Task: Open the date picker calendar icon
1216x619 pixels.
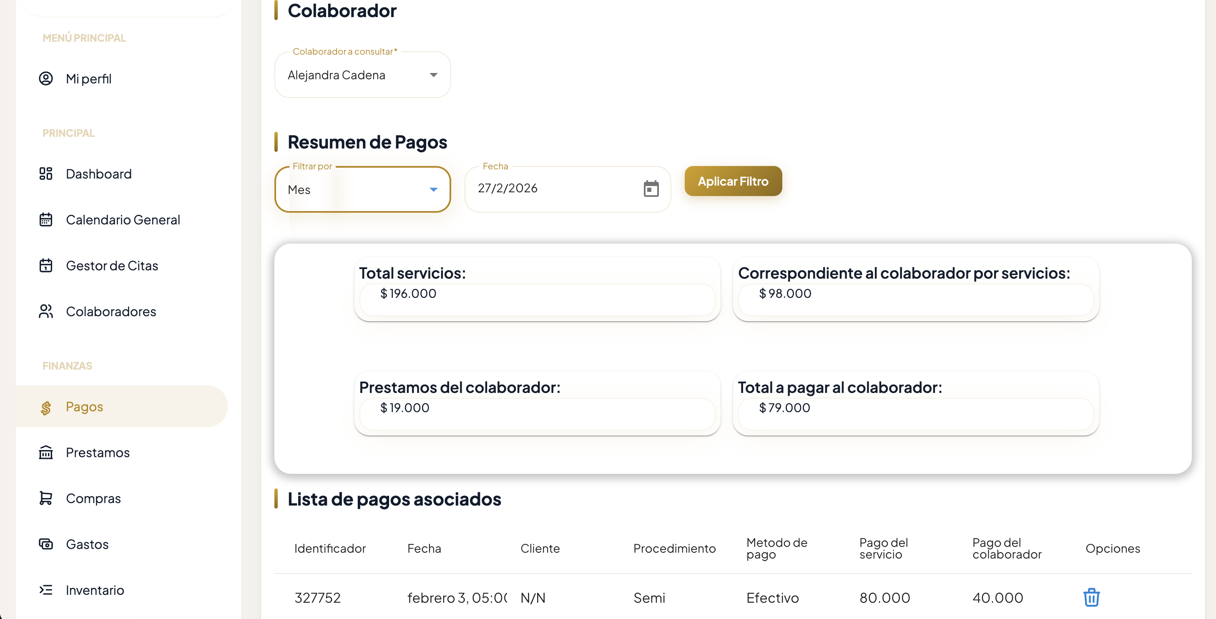Action: point(651,189)
